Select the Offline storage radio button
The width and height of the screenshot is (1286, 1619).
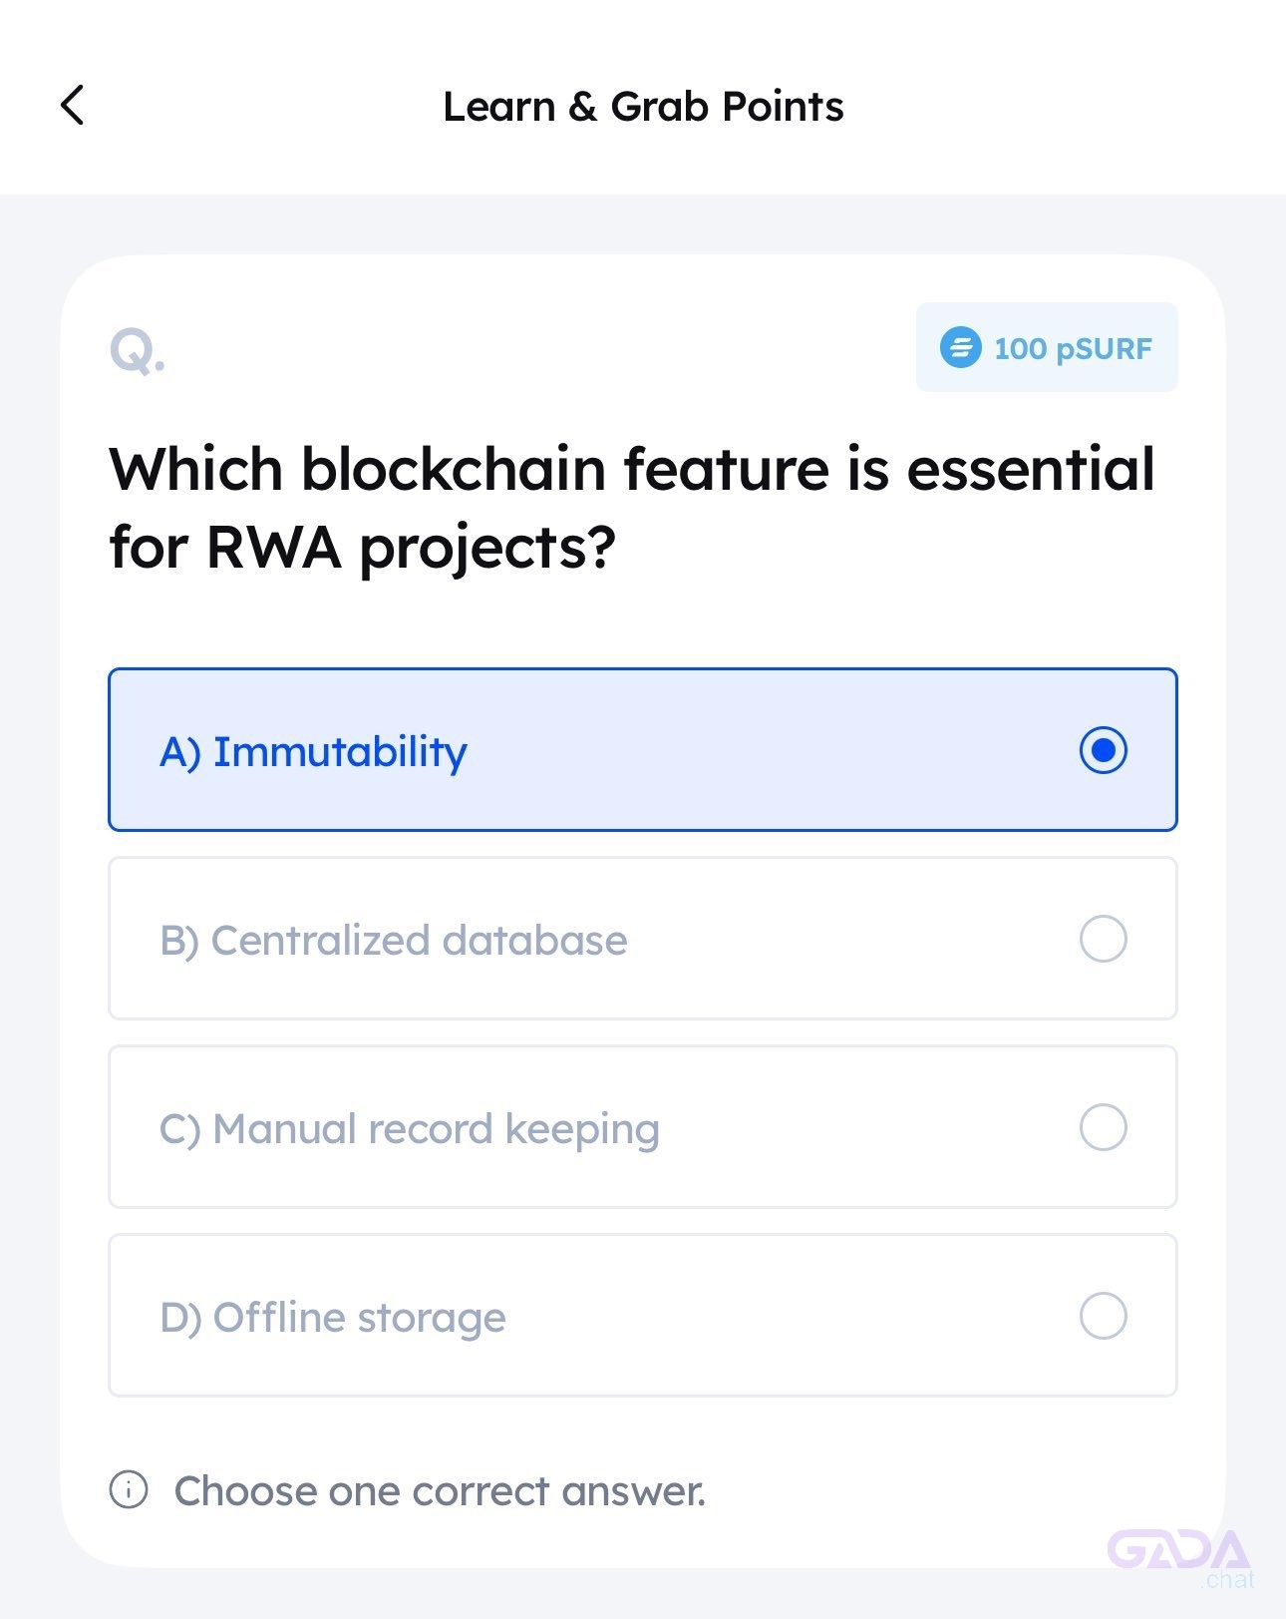(x=1103, y=1316)
